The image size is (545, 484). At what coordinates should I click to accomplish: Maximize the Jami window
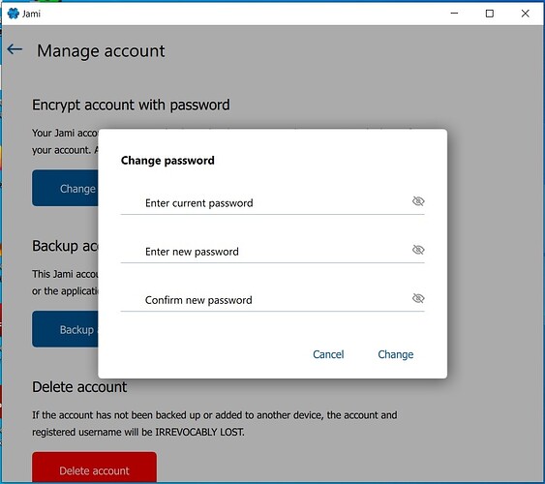click(490, 14)
